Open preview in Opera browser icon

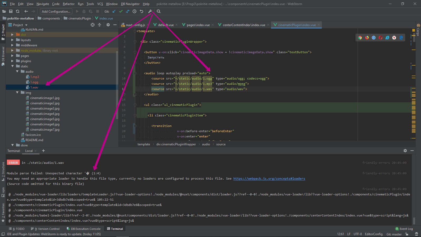tap(380, 38)
